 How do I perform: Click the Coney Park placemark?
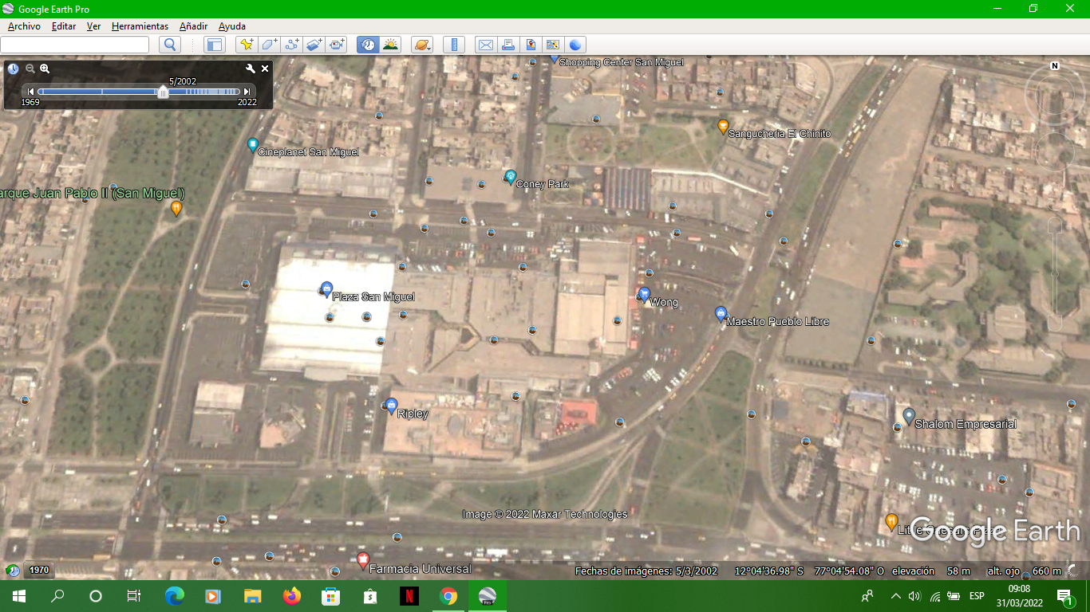[x=511, y=177]
